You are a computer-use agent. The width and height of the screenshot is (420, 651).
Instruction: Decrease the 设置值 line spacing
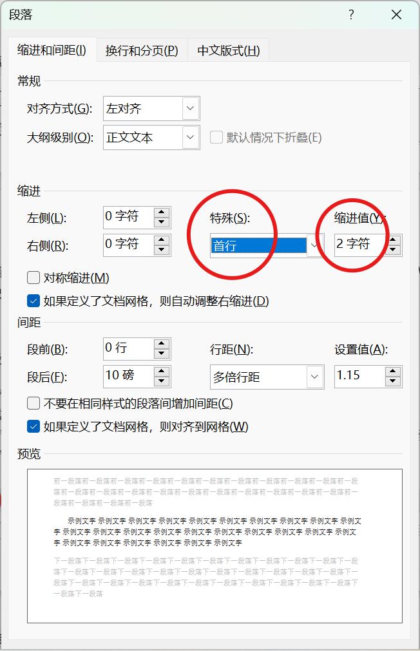[x=393, y=381]
